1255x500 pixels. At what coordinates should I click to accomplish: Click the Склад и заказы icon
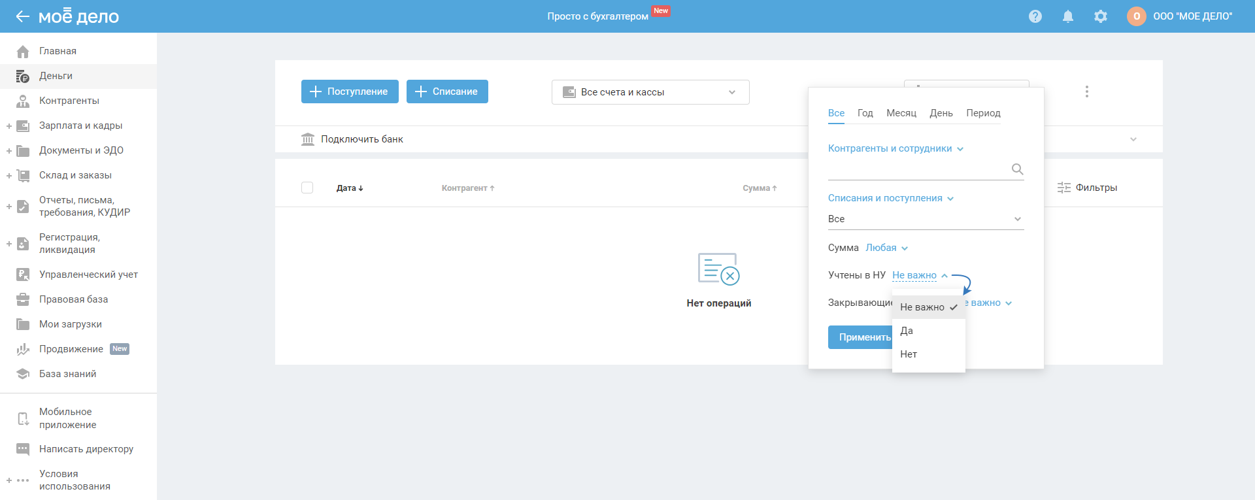(x=23, y=175)
